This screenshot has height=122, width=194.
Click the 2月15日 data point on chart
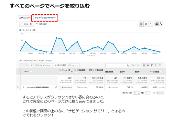[x=62, y=39]
